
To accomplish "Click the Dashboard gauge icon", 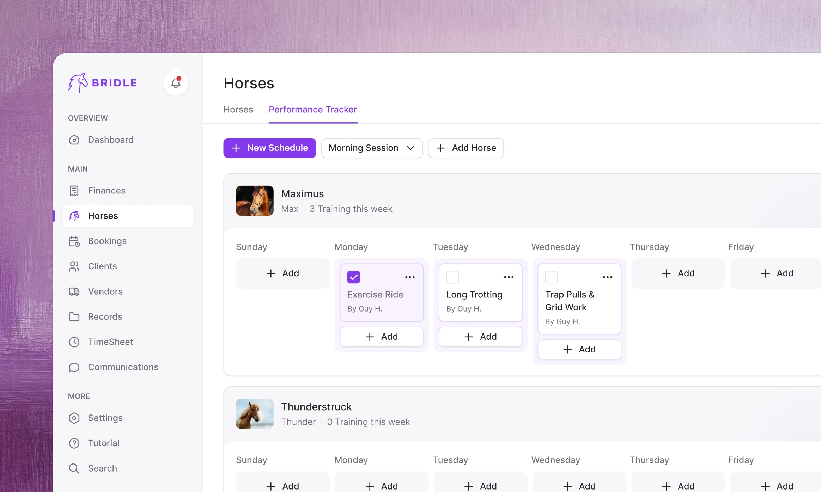I will (74, 140).
